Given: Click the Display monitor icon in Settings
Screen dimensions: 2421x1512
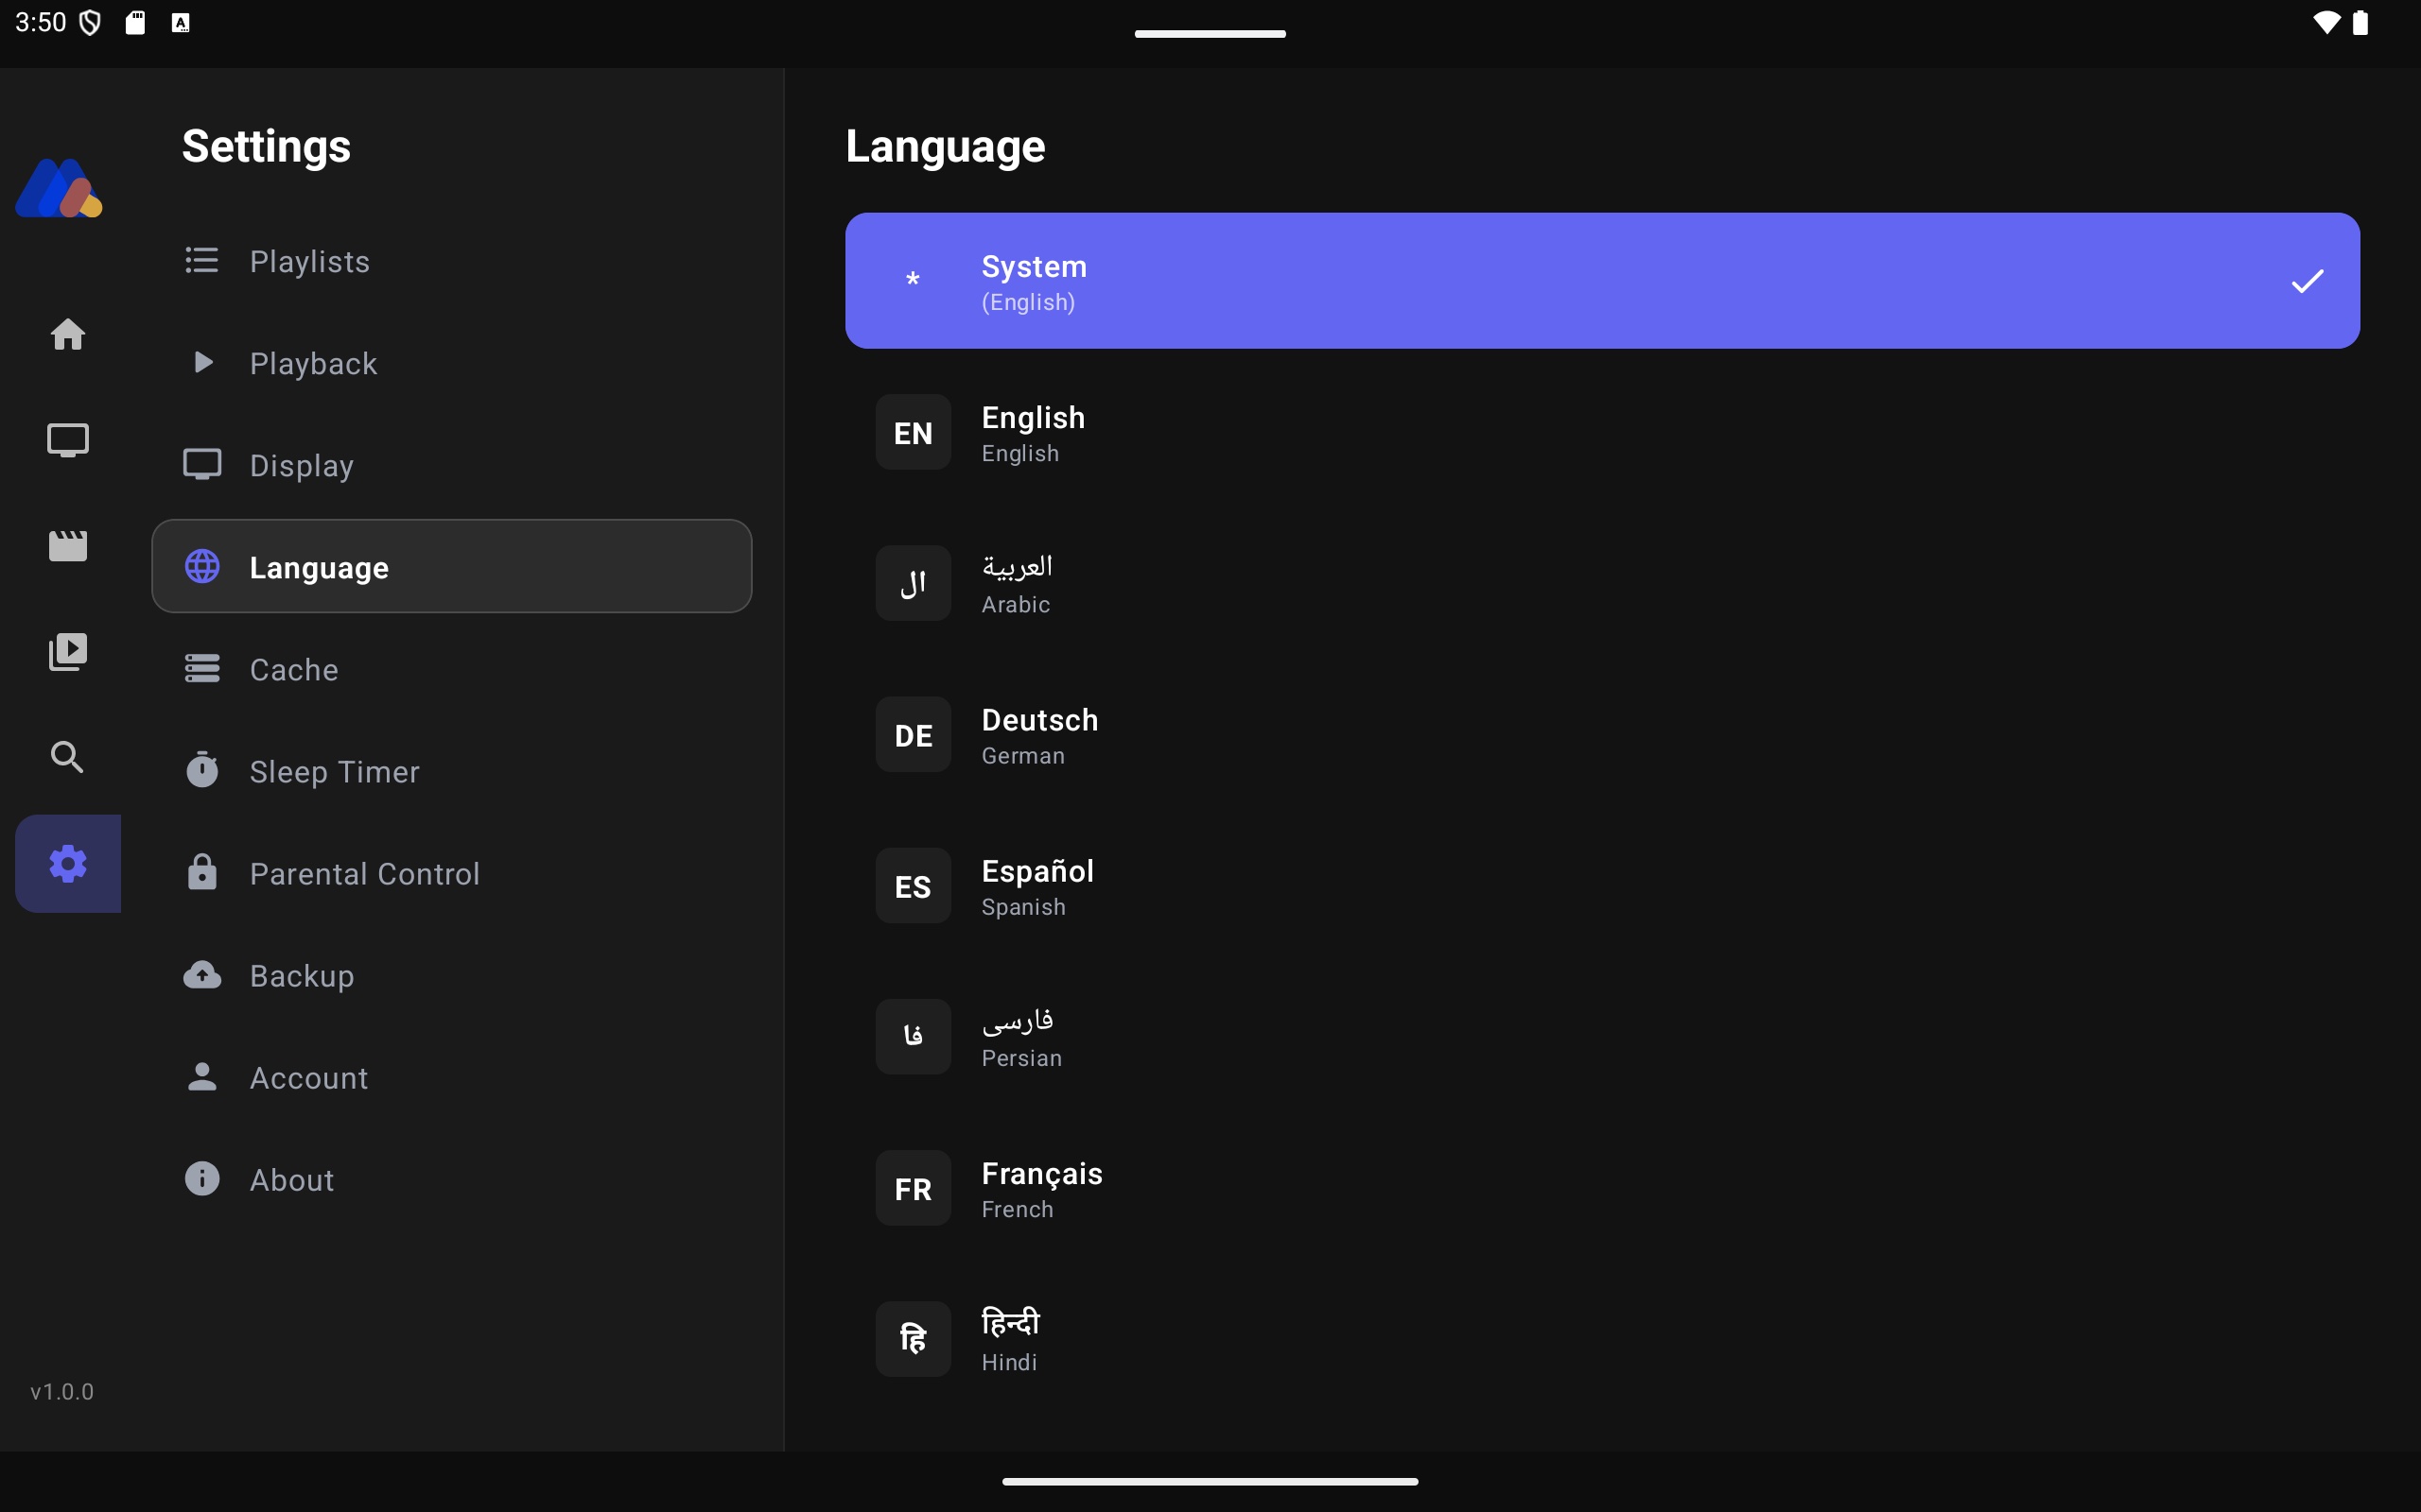Looking at the screenshot, I should 202,464.
